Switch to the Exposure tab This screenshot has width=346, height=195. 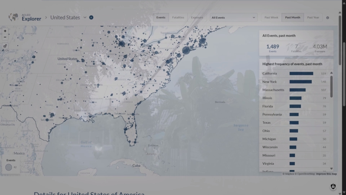[197, 17]
